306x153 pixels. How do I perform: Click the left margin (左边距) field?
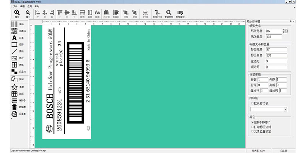pos(276,61)
